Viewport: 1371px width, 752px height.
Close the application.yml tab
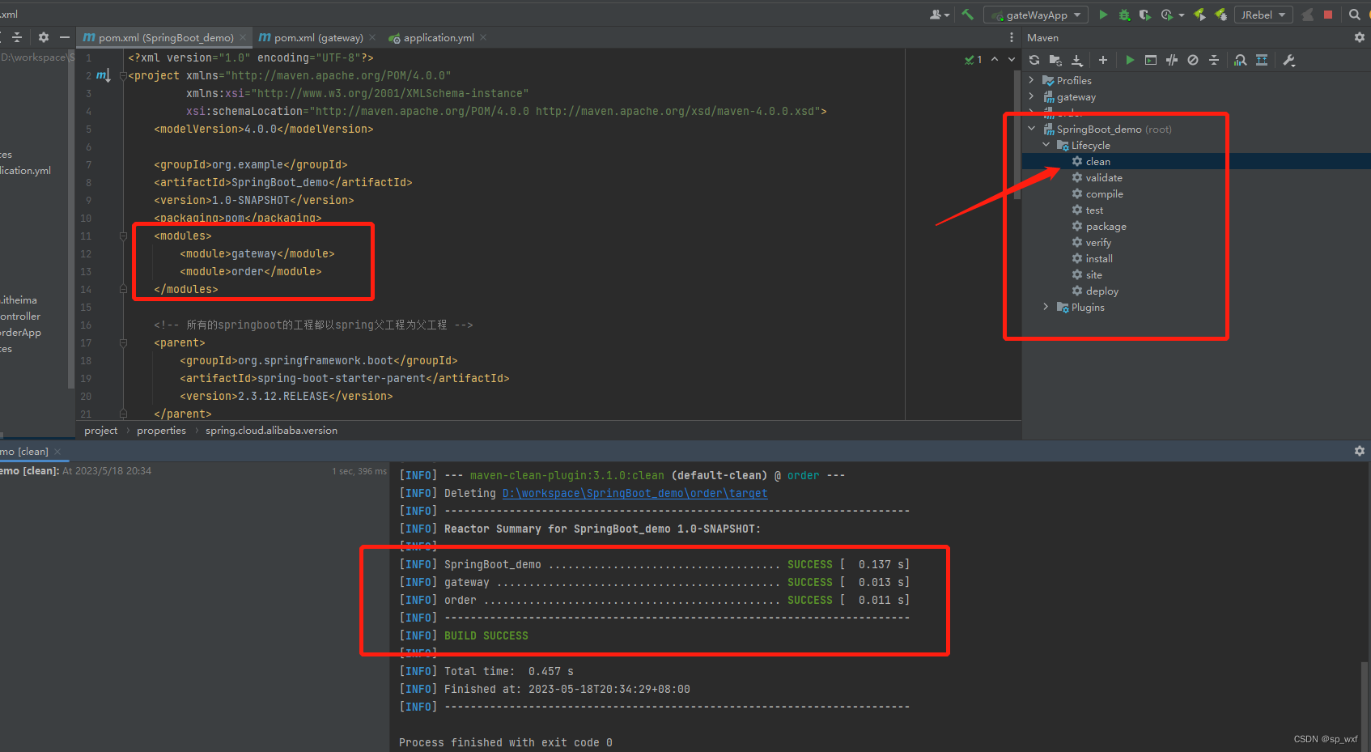coord(483,37)
